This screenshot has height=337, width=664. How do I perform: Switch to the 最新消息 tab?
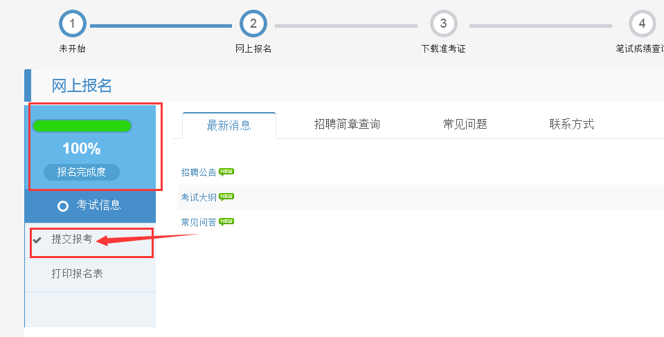(x=229, y=125)
